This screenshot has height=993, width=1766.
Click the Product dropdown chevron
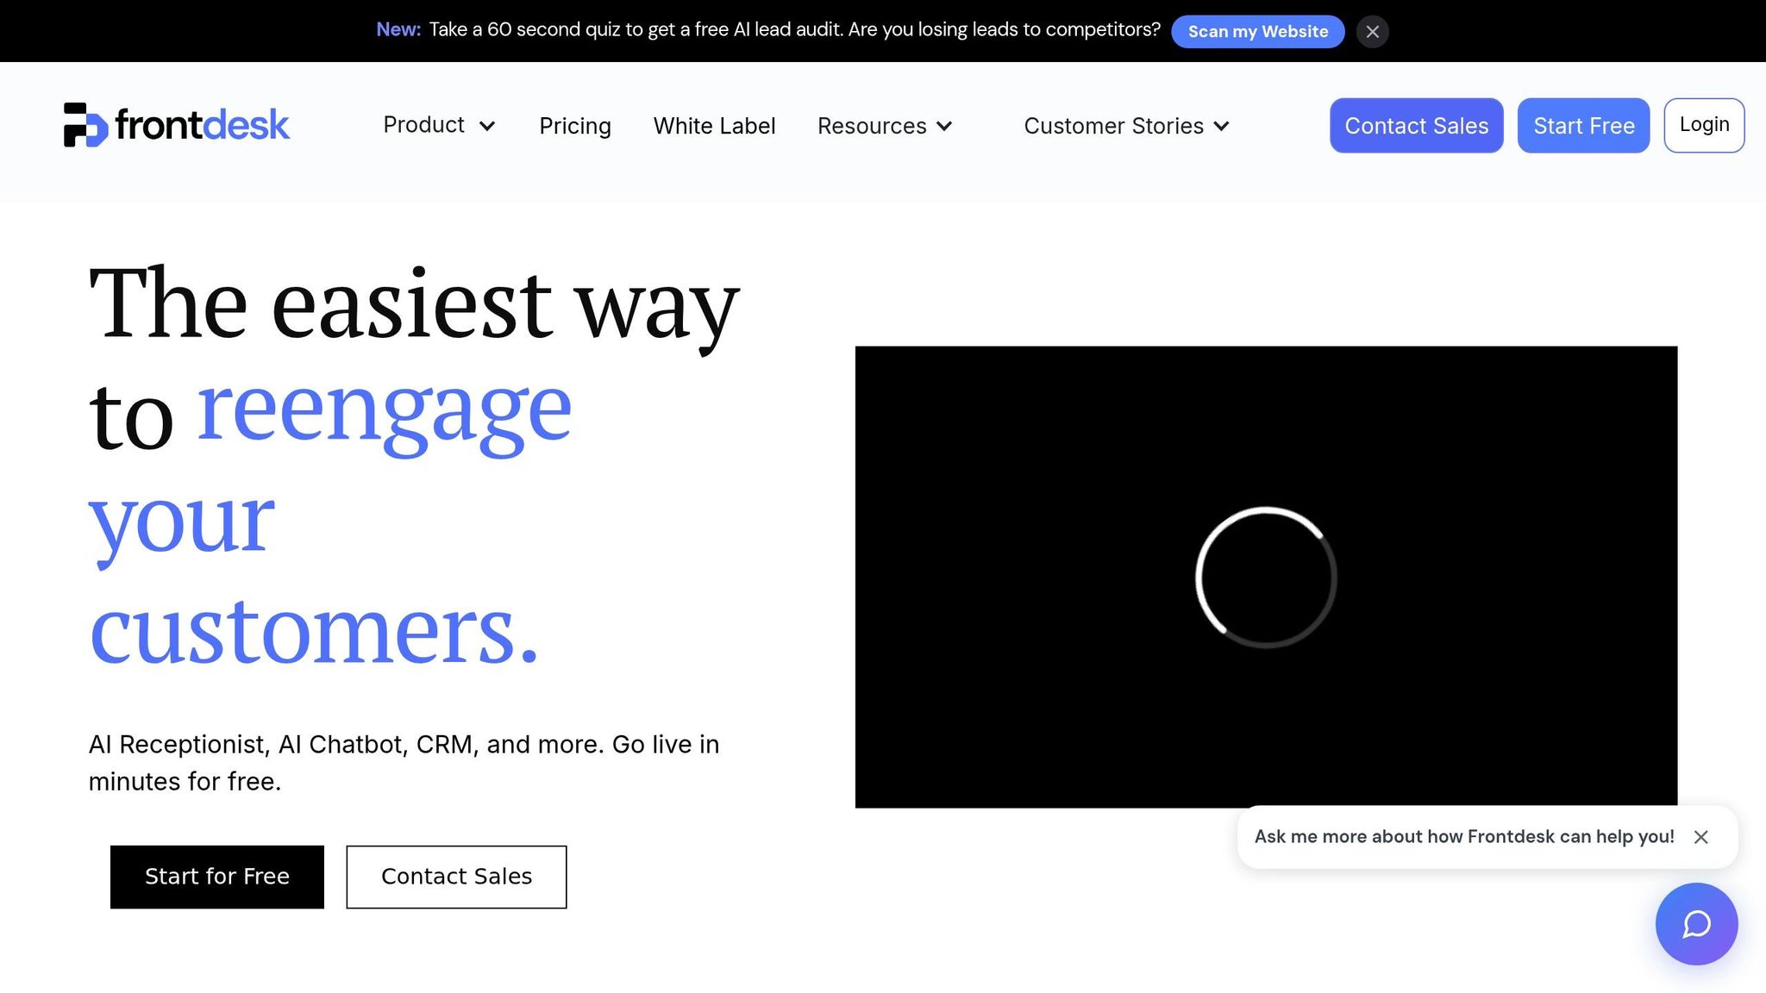487,126
